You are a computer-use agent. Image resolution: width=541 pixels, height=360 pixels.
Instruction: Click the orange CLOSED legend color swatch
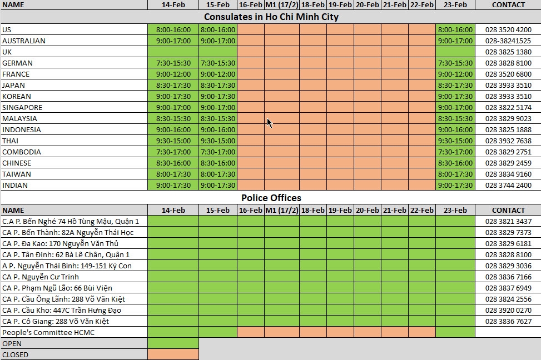tap(173, 354)
